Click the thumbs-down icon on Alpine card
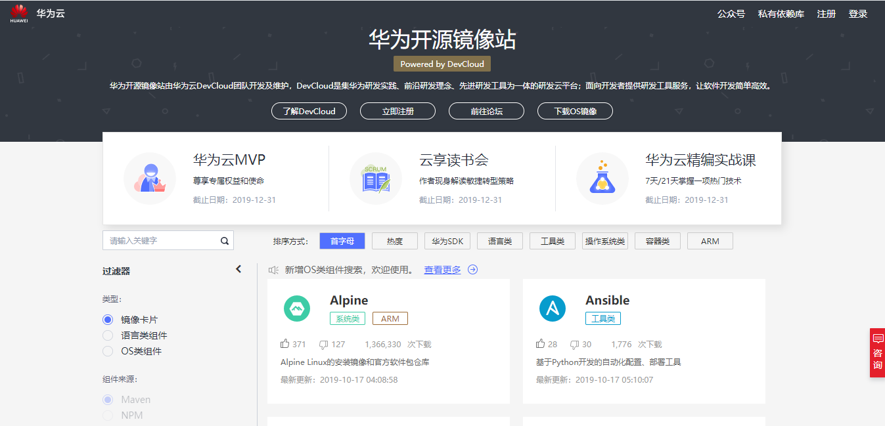This screenshot has height=426, width=885. tap(323, 344)
